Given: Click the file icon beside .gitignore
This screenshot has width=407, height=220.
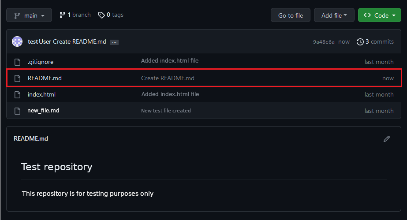Looking at the screenshot, I should point(18,62).
